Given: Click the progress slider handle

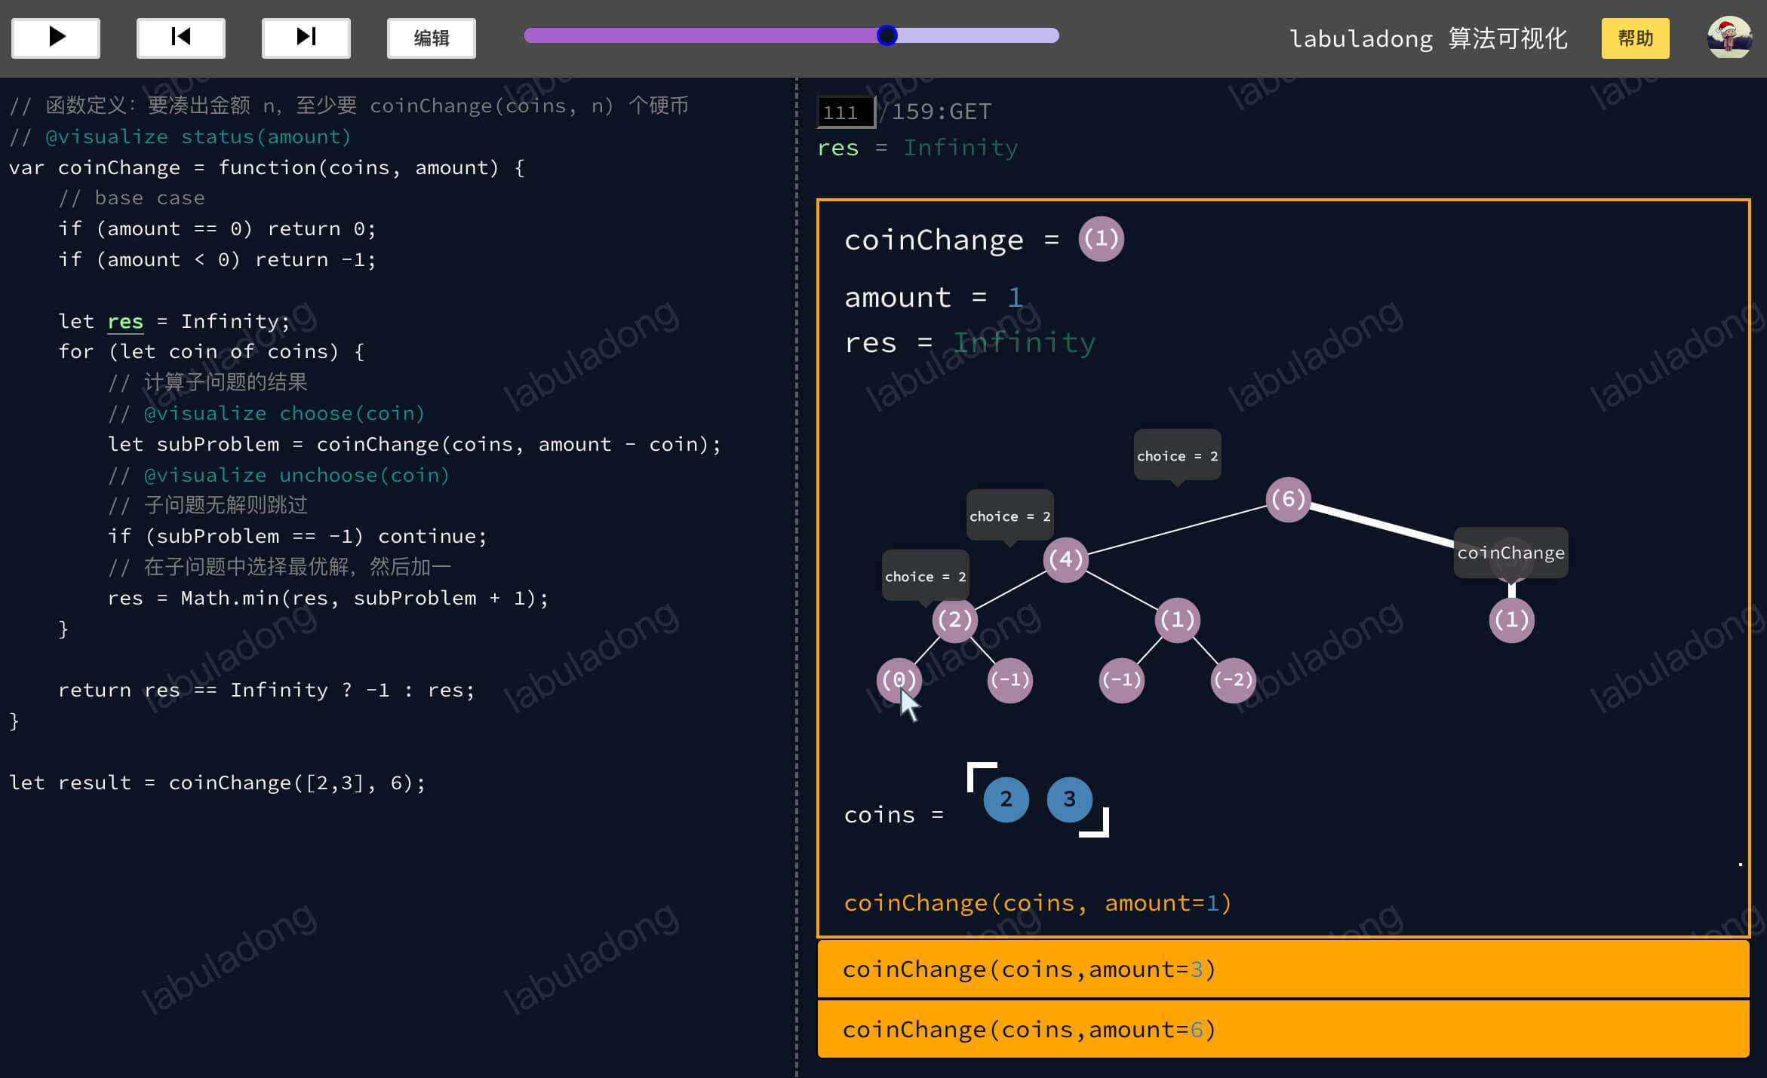Looking at the screenshot, I should [x=887, y=35].
